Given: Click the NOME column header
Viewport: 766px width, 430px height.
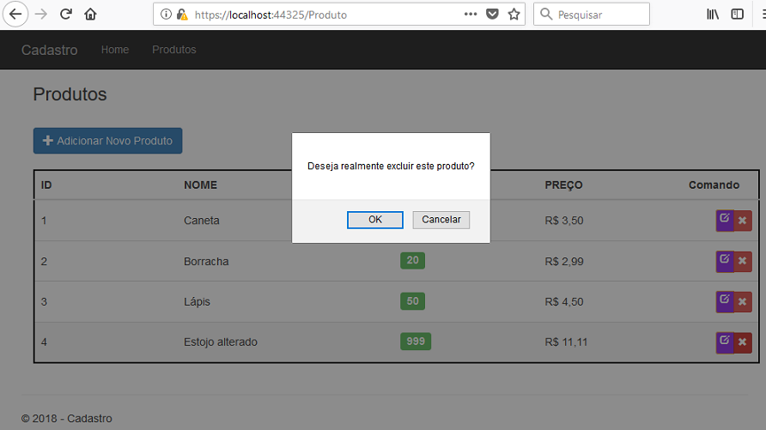Looking at the screenshot, I should (x=200, y=185).
